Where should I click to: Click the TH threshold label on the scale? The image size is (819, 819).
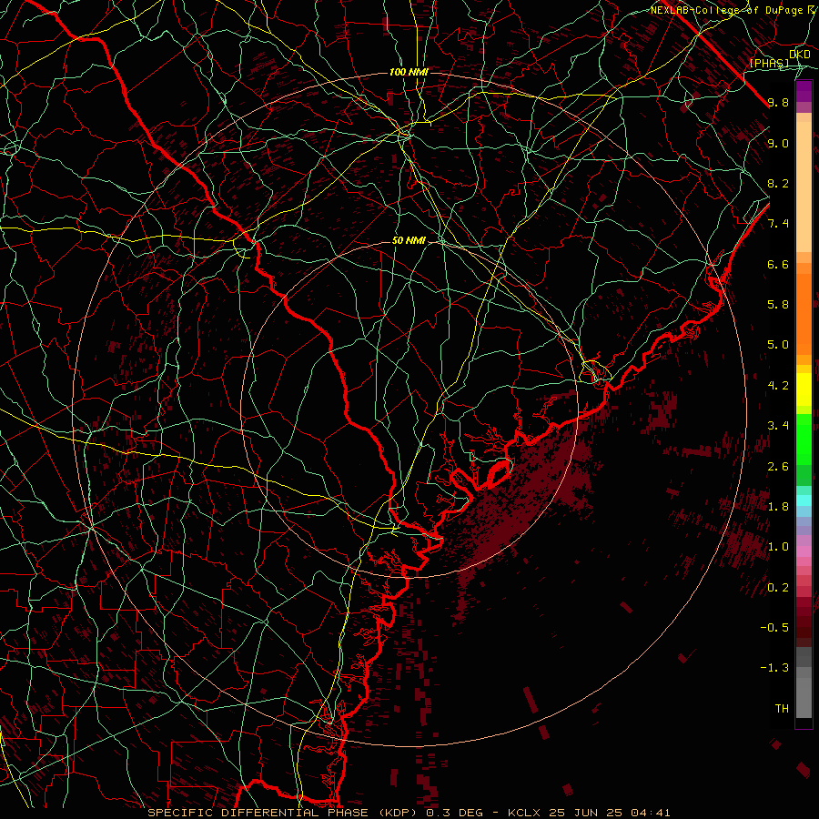[782, 709]
